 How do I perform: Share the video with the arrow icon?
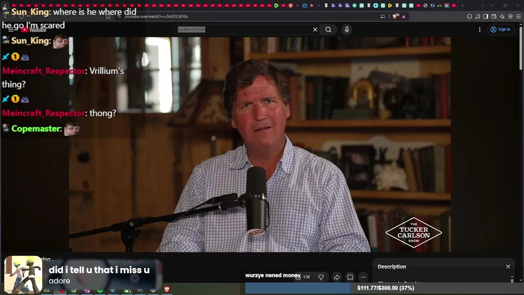[337, 277]
